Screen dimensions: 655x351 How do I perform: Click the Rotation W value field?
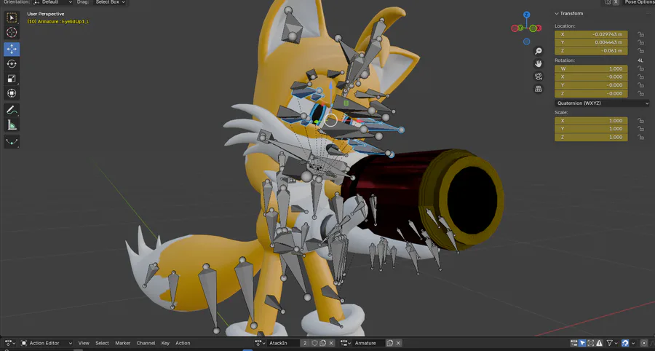(591, 68)
